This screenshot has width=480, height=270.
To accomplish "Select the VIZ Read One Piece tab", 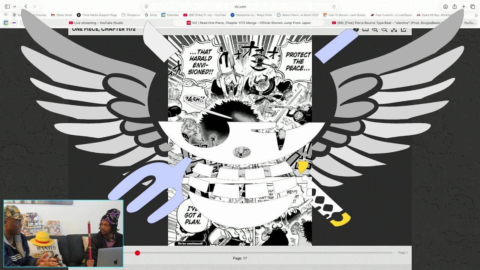I will click(249, 23).
